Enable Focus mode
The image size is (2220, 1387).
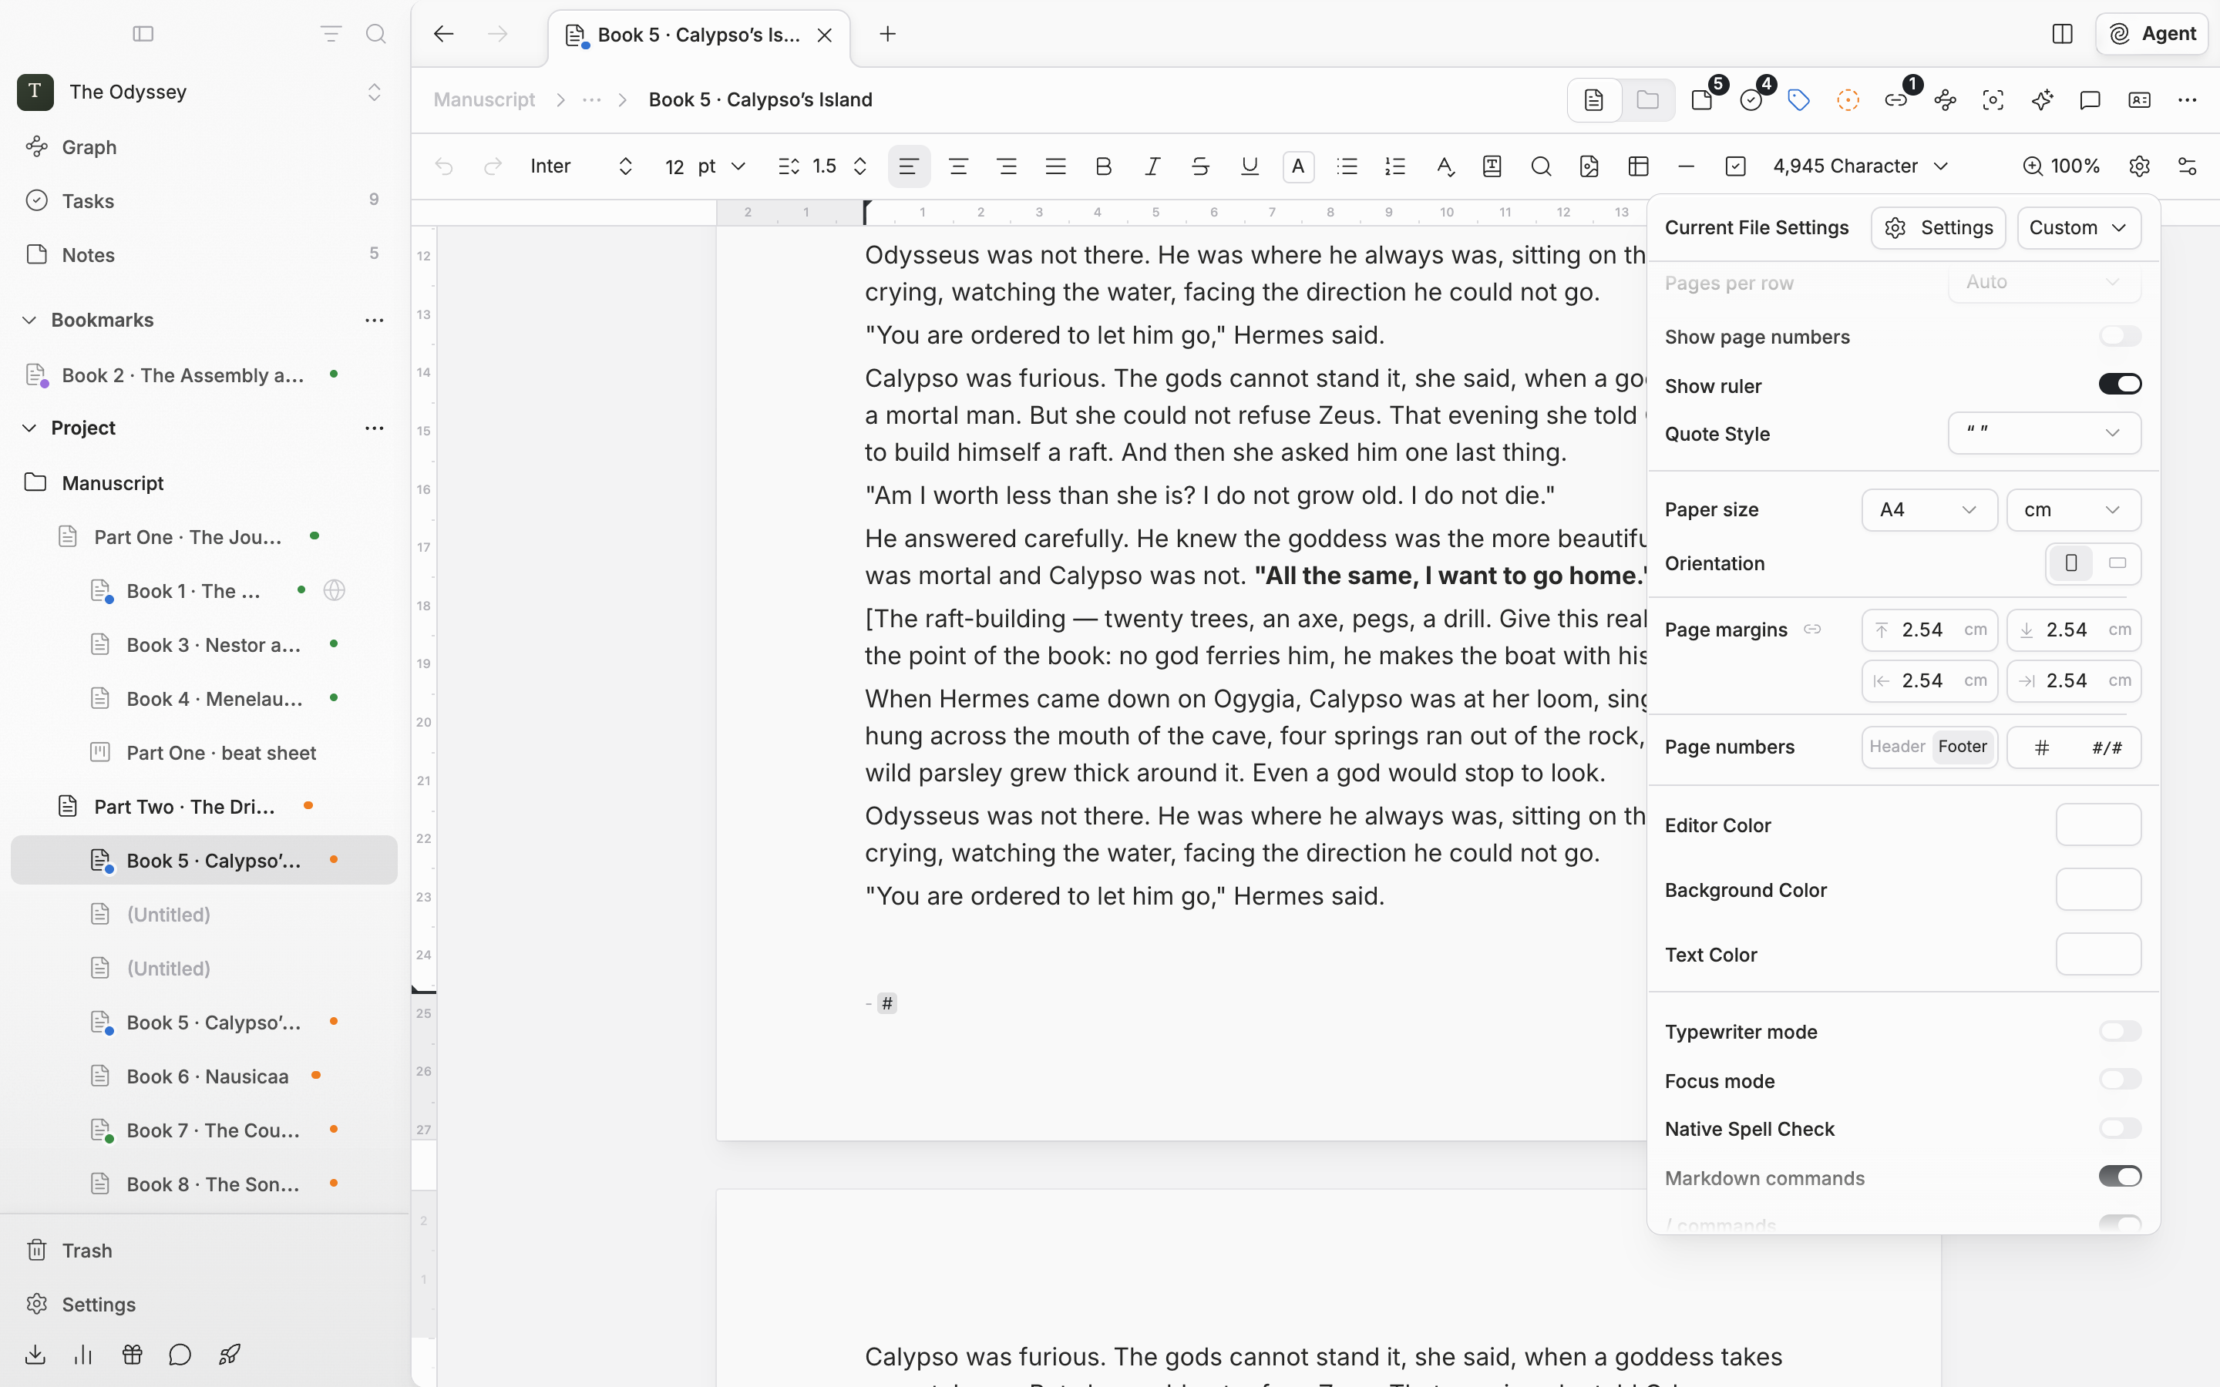point(2120,1080)
